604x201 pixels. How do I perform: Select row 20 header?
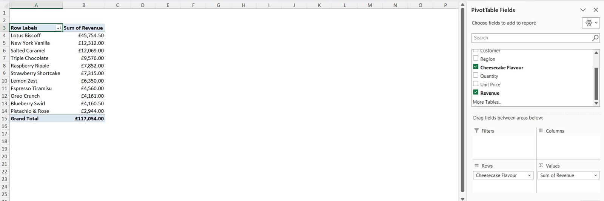[x=5, y=156]
